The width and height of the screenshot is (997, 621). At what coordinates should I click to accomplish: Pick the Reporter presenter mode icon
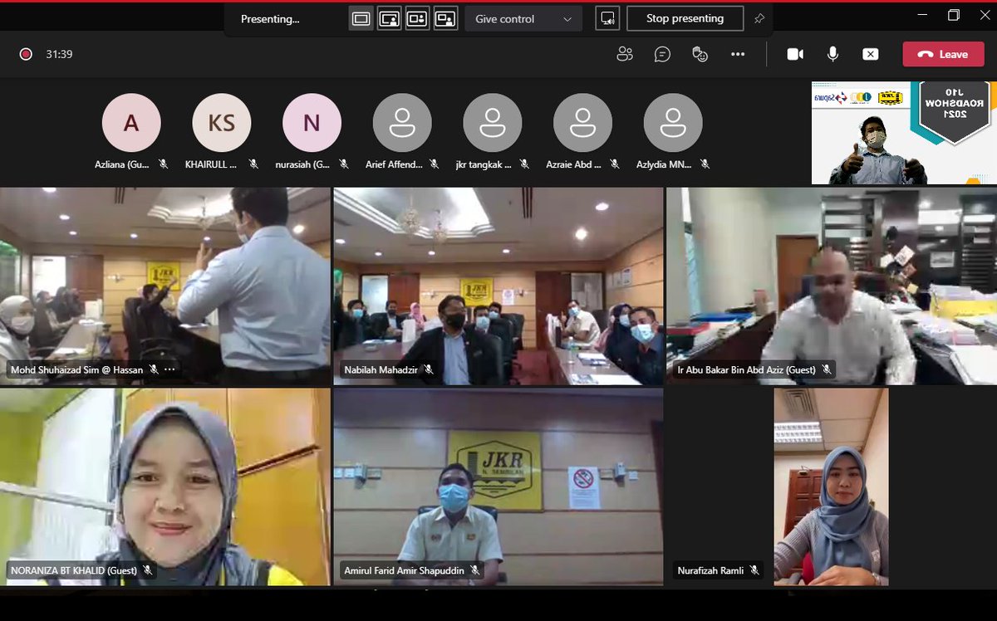tap(445, 18)
